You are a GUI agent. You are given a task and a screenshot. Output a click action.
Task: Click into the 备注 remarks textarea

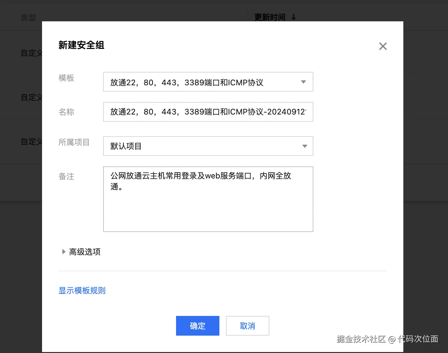pyautogui.click(x=208, y=199)
